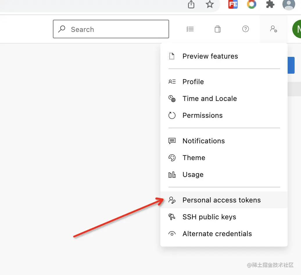Open Preview features

pos(210,56)
